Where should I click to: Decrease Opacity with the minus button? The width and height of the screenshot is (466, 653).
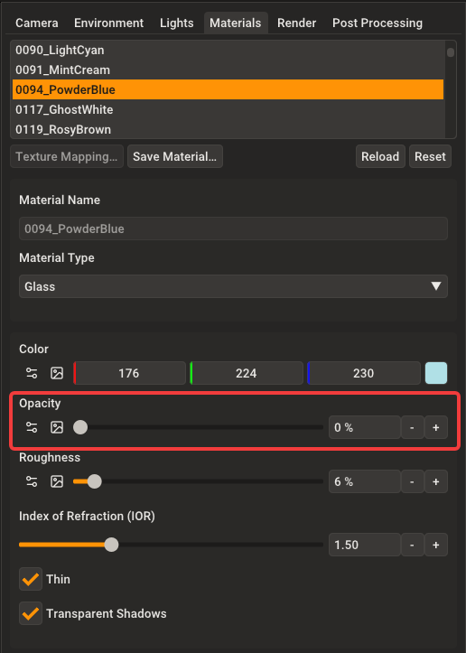413,427
